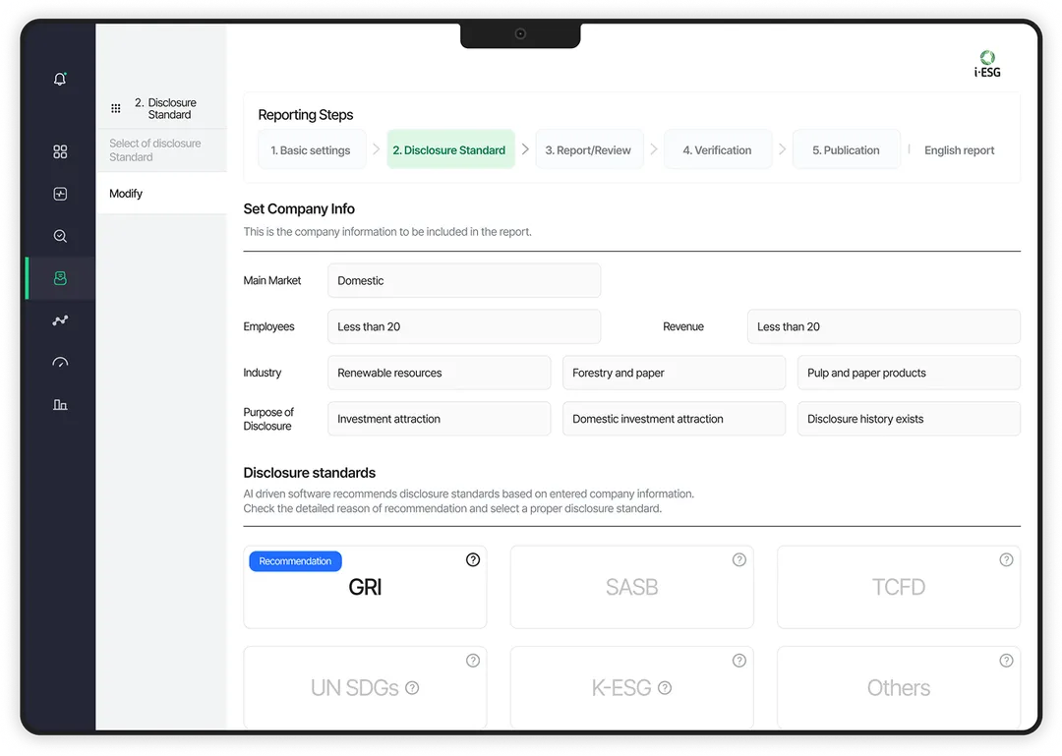1062x756 pixels.
Task: Open Industry field showing Forestry and paper
Action: coord(674,373)
